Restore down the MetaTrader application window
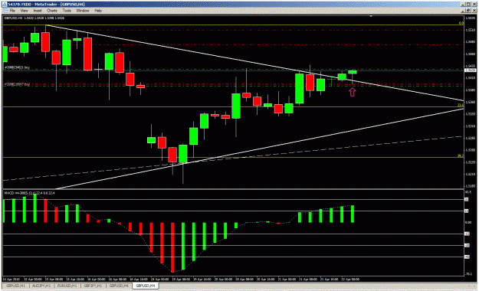The image size is (479, 291). (x=468, y=5)
